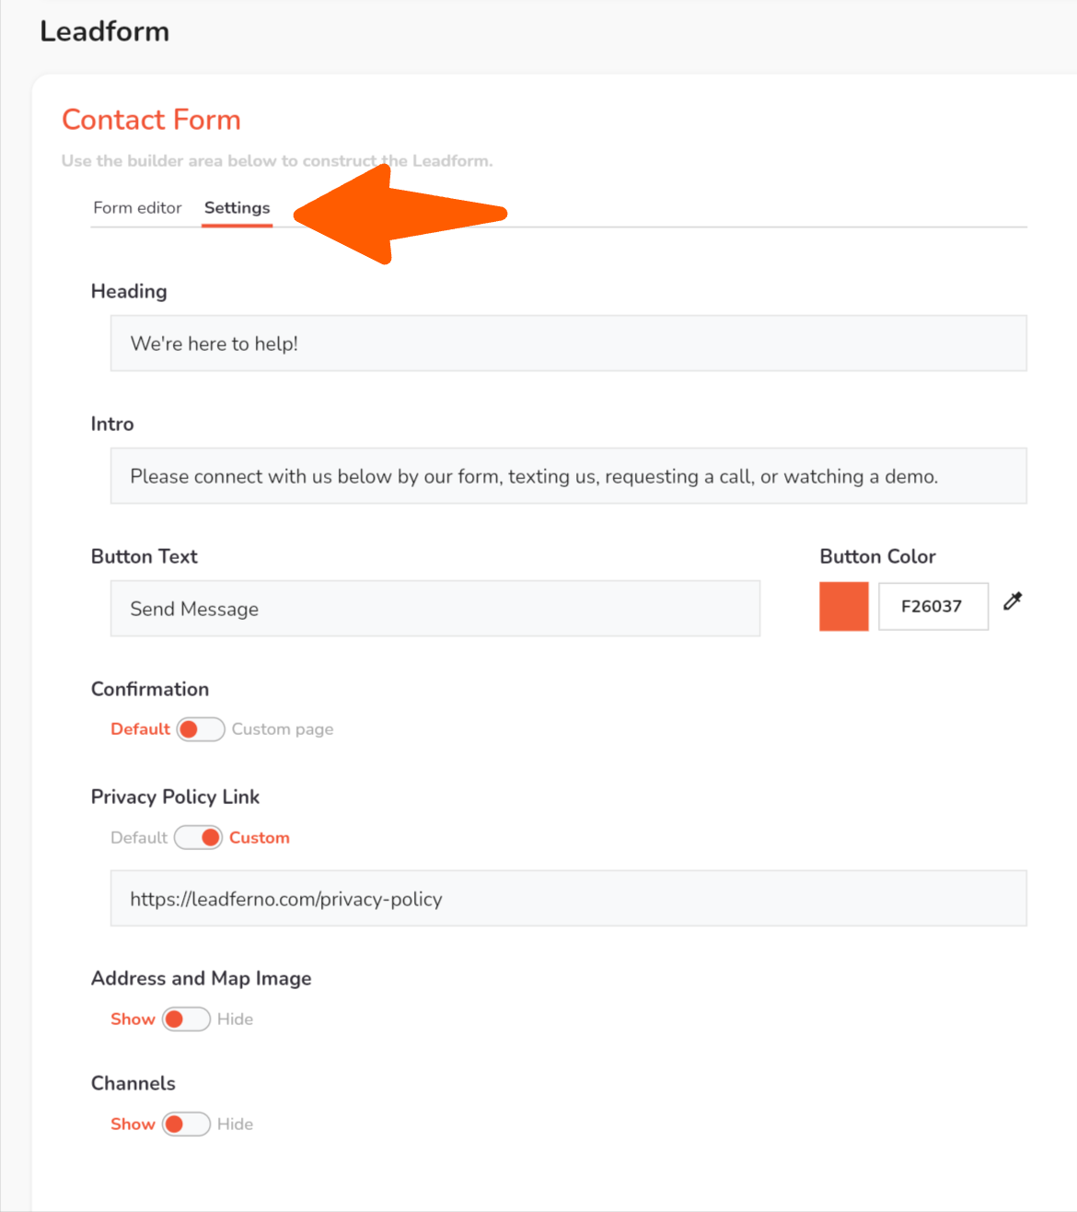1077x1212 pixels.
Task: Choose the Custom page confirmation label
Action: (x=283, y=729)
